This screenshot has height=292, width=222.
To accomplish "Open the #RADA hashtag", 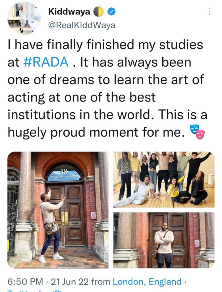I will pos(46,62).
